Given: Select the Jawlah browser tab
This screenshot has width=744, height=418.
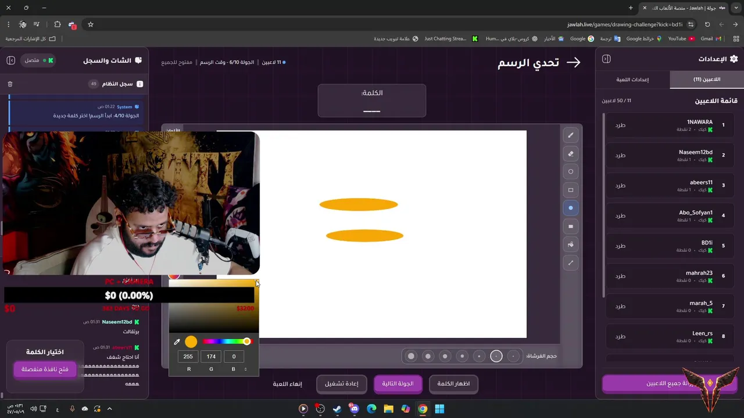Looking at the screenshot, I should click(x=685, y=8).
